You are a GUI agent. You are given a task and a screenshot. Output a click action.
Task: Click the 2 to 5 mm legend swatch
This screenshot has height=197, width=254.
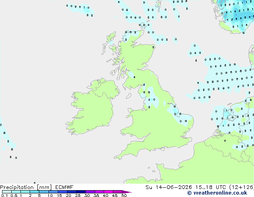[x=34, y=192]
